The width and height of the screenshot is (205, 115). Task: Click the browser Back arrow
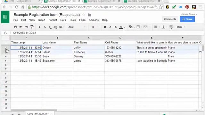click(5, 7)
